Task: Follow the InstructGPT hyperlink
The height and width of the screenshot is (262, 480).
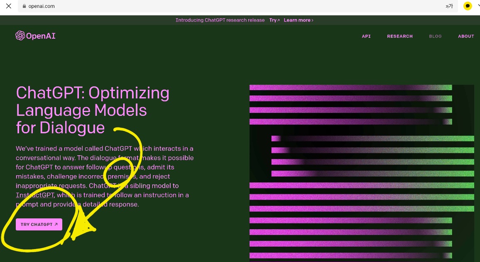Action: click(35, 195)
